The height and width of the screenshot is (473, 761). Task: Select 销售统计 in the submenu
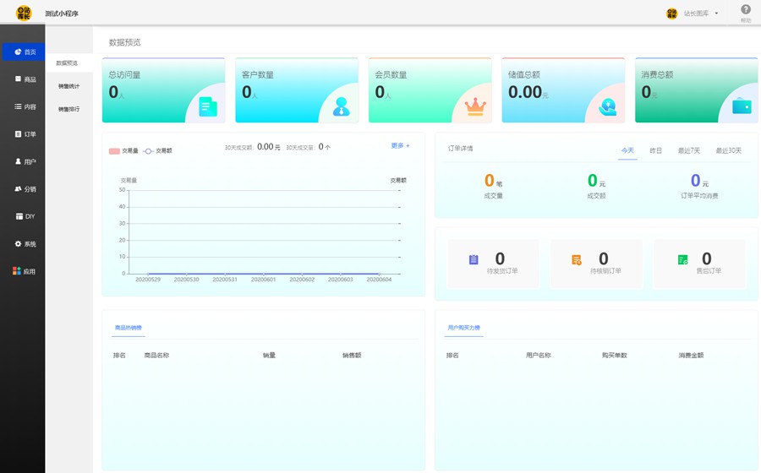(x=68, y=86)
